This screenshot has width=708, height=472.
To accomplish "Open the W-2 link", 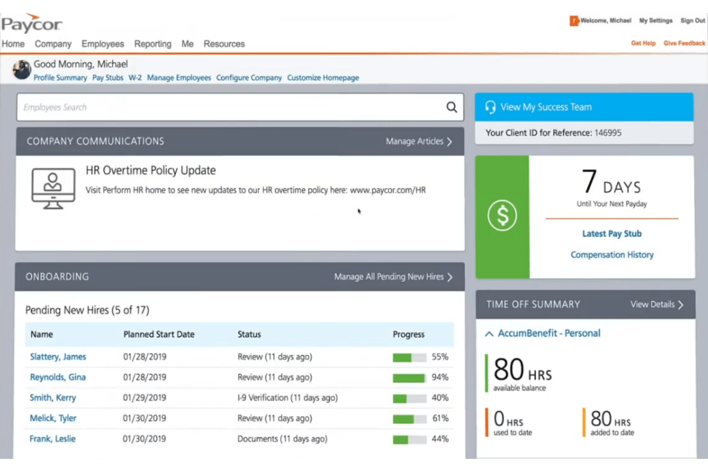I will click(135, 77).
